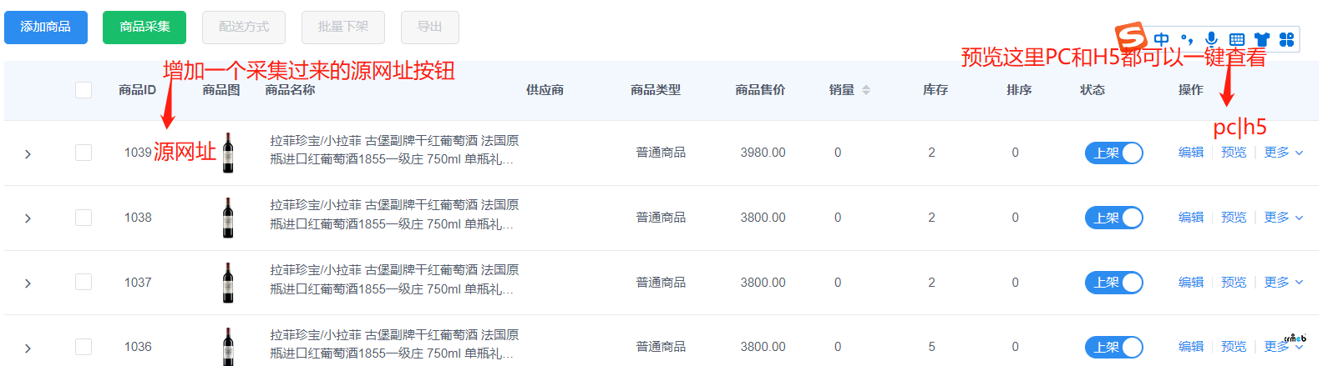This screenshot has height=366, width=1323.
Task: Sort by 销量 using sort arrows
Action: pos(866,90)
